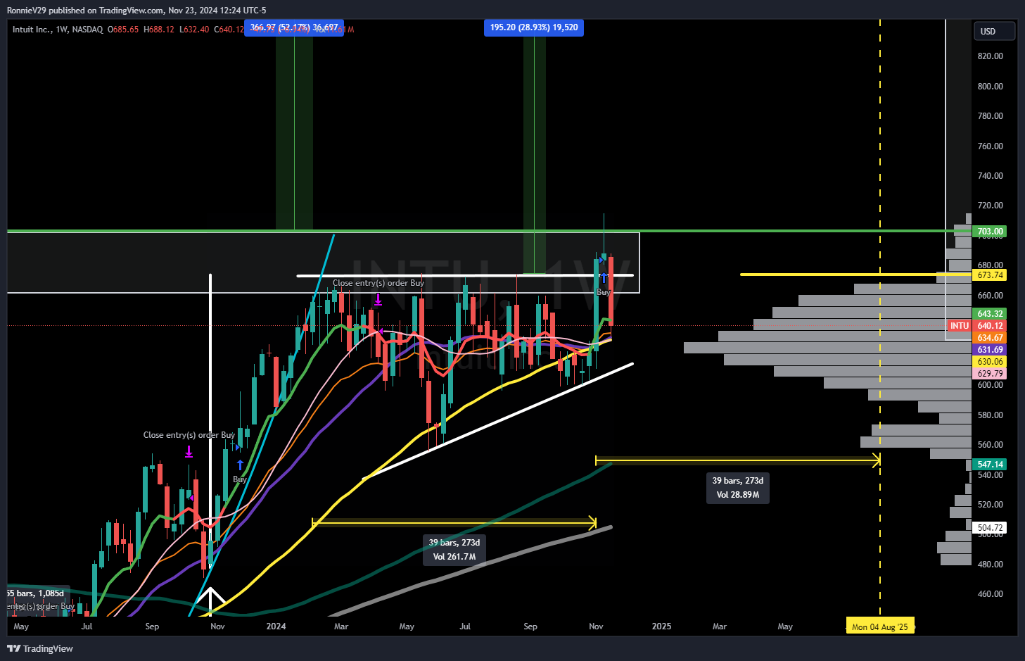Click the 520.00 price axis label

990,505
